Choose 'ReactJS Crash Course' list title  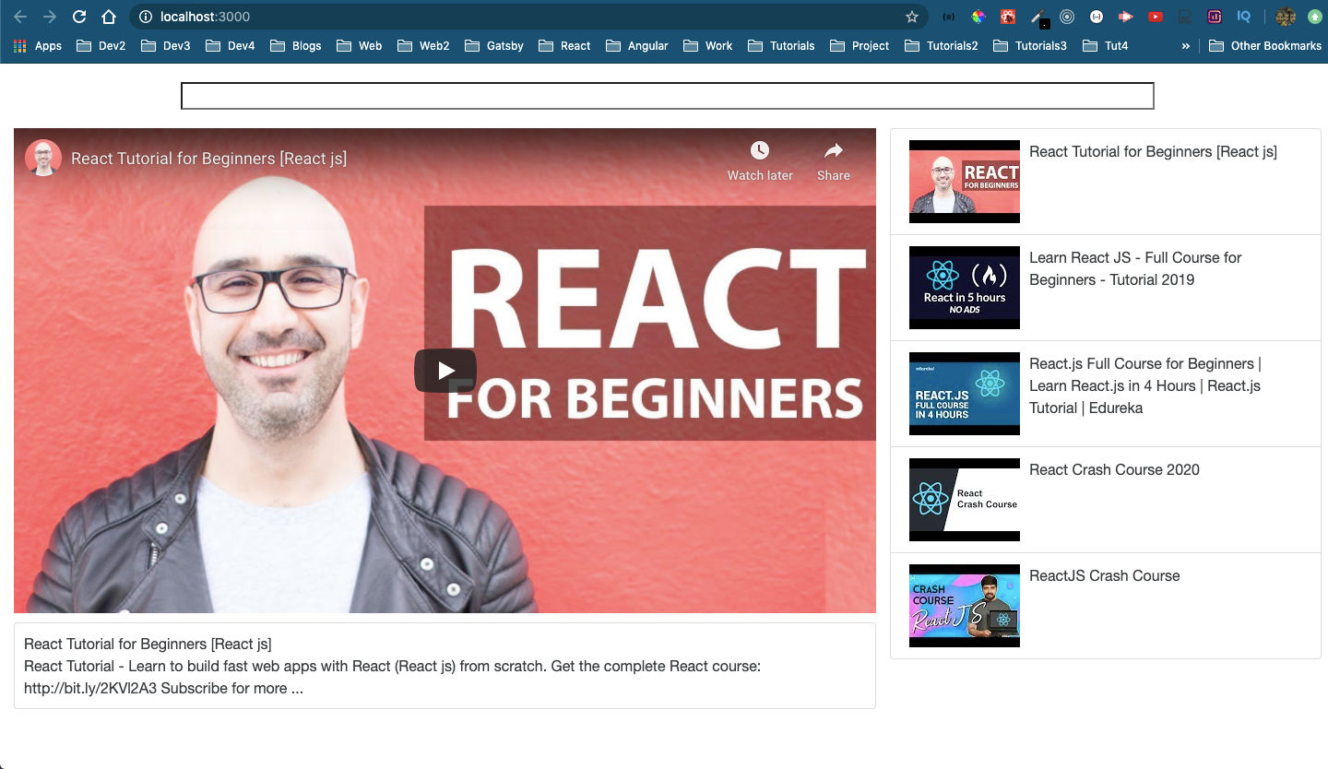pyautogui.click(x=1105, y=576)
